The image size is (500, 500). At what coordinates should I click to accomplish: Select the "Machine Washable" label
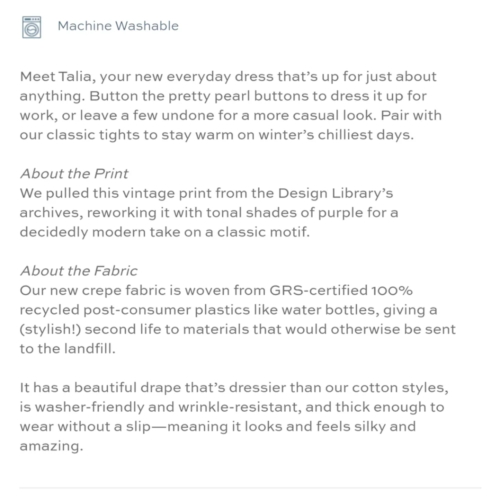coord(118,26)
